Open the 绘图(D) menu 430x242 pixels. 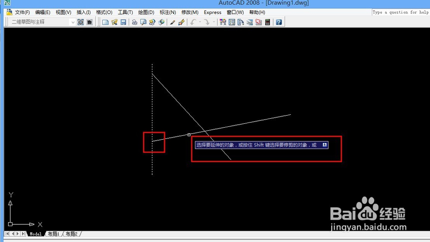(x=146, y=12)
